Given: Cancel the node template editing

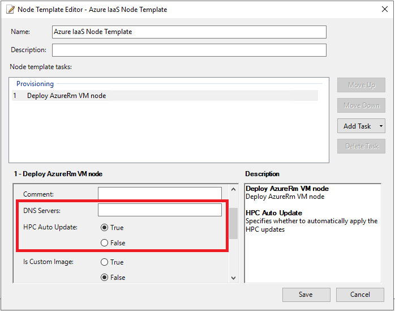Looking at the screenshot, I should point(360,295).
